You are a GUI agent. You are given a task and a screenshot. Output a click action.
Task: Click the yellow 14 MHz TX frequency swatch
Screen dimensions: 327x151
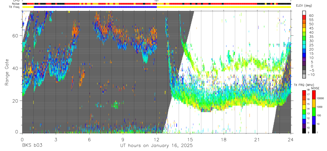(304, 107)
